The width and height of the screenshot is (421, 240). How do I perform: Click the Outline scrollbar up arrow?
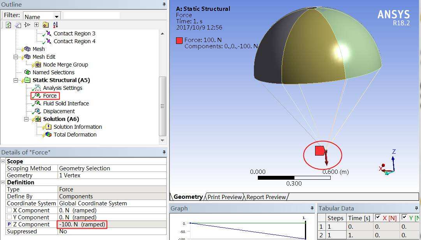(162, 34)
